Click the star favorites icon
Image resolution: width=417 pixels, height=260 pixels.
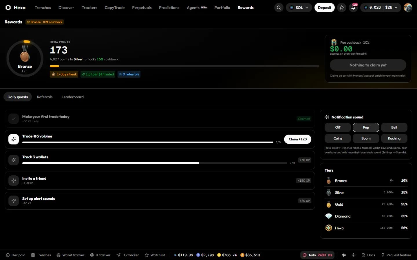pos(342,8)
